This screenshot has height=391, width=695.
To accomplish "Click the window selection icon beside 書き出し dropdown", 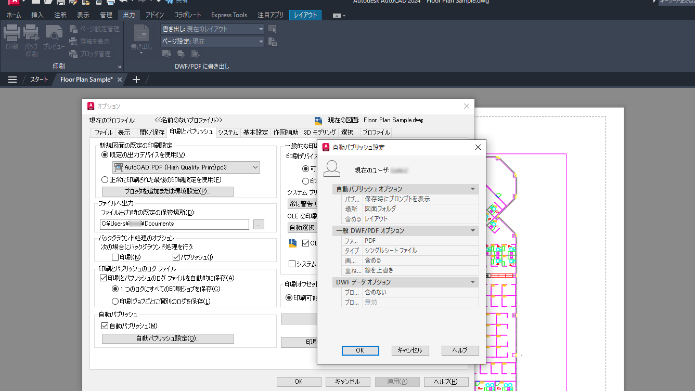I will (272, 29).
